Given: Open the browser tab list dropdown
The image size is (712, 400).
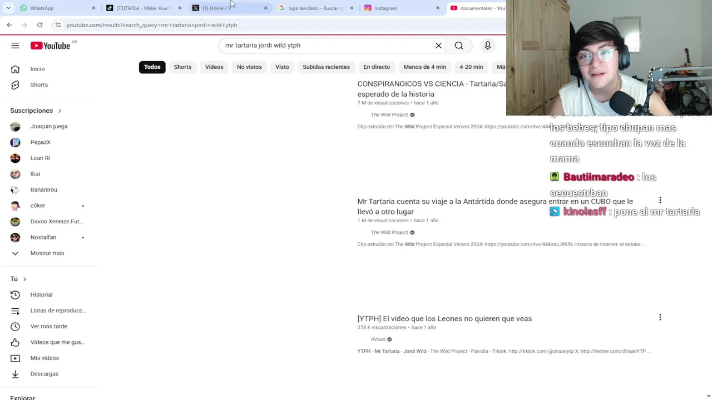Looking at the screenshot, I should click(8, 8).
